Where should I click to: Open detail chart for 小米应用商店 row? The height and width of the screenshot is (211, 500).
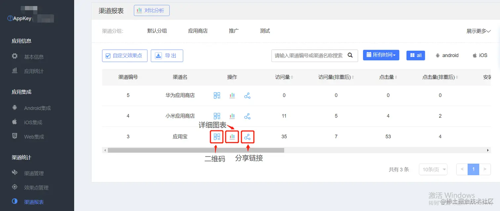coord(232,116)
